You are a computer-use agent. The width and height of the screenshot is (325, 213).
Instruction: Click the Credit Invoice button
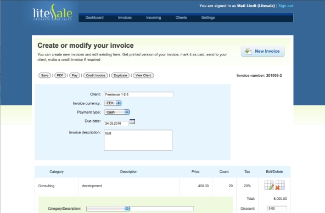point(96,75)
